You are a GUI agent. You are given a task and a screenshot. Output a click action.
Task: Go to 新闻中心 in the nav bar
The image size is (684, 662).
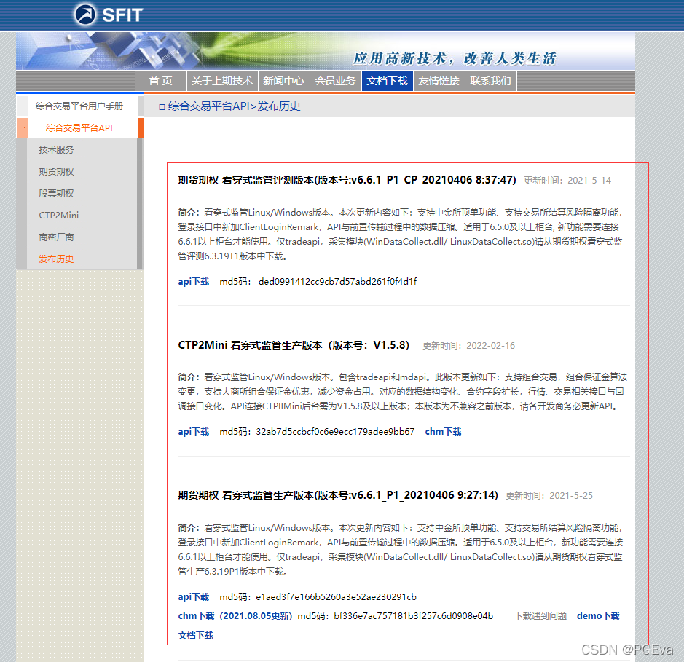coord(283,81)
